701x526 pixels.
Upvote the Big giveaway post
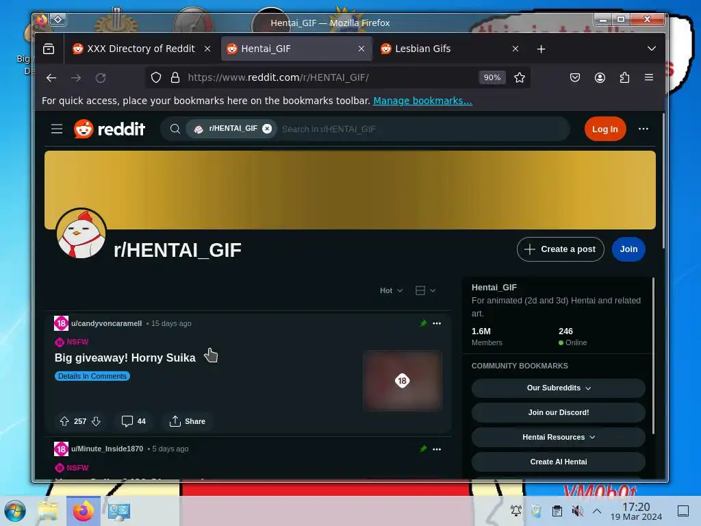[64, 421]
